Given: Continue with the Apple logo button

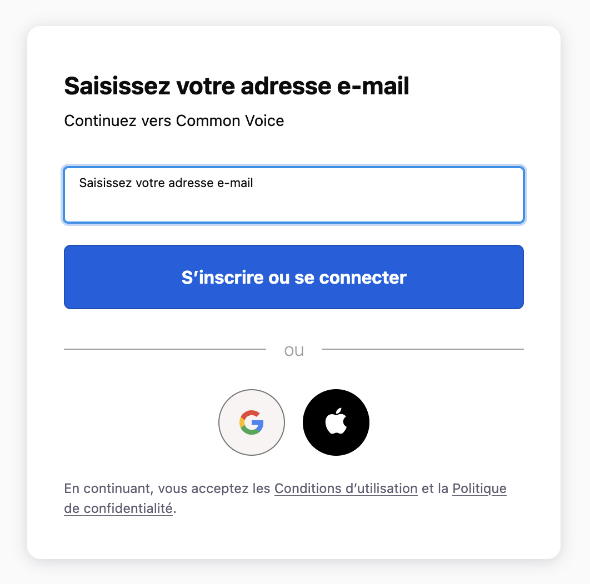Looking at the screenshot, I should click(336, 422).
